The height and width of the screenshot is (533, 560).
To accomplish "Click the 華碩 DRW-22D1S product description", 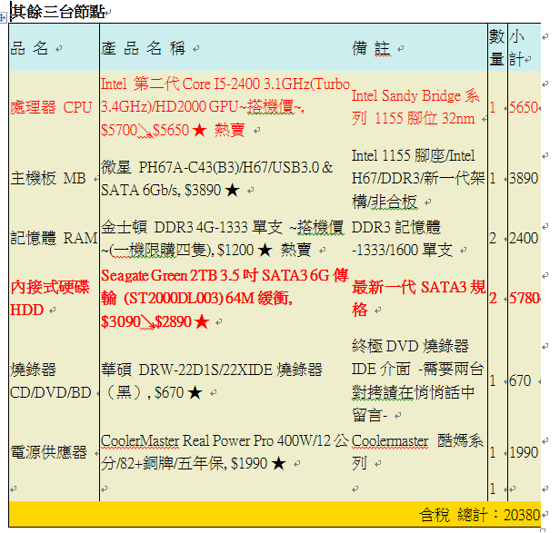I will 212,380.
